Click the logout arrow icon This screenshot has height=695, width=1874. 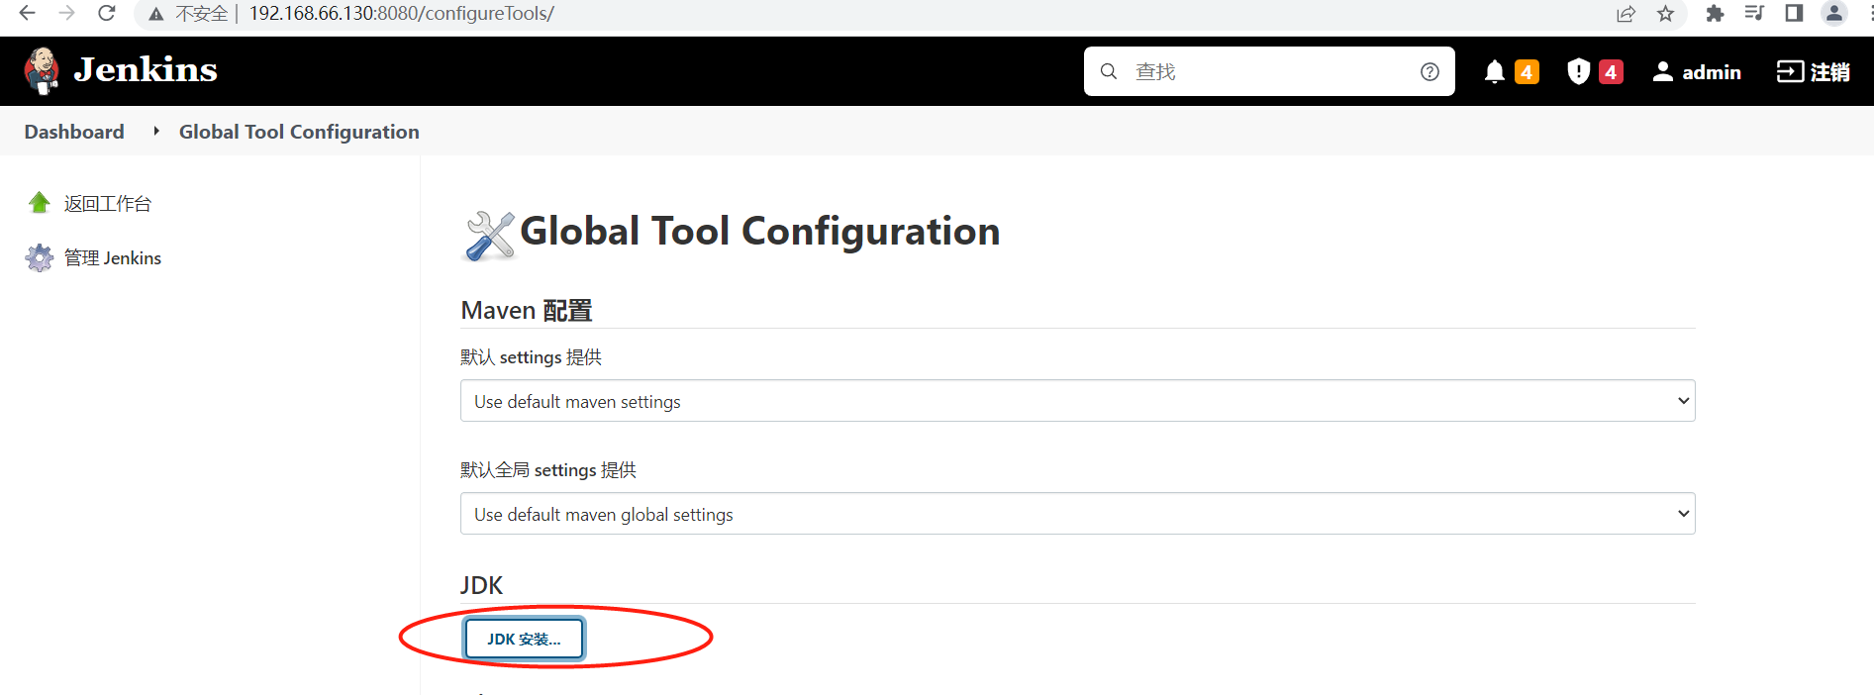pyautogui.click(x=1790, y=71)
